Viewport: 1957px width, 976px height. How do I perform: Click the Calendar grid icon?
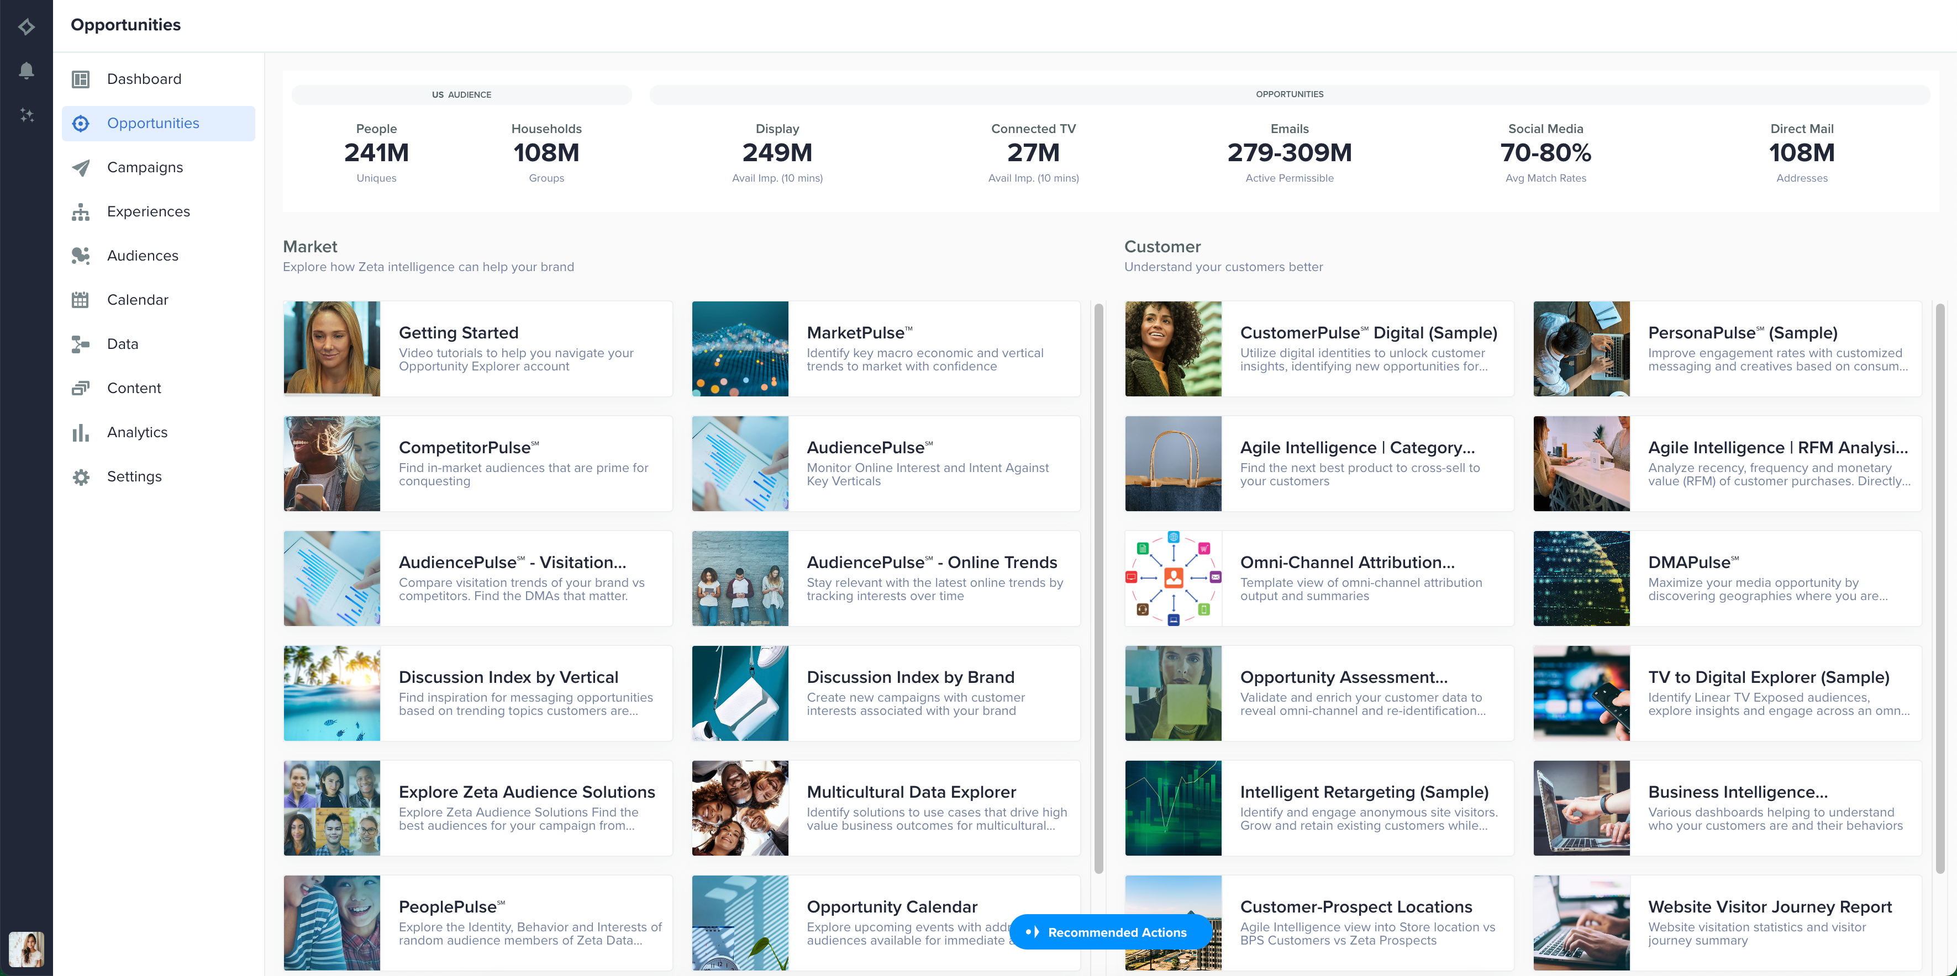point(81,300)
